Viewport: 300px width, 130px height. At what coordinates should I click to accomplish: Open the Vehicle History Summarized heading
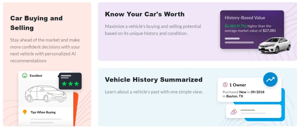click(x=154, y=80)
